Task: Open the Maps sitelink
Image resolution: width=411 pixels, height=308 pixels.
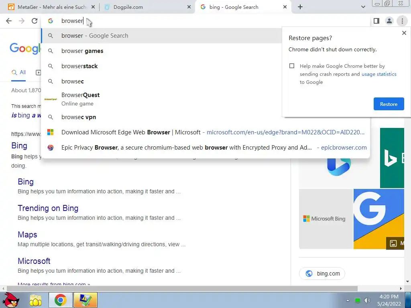Action: [x=28, y=235]
